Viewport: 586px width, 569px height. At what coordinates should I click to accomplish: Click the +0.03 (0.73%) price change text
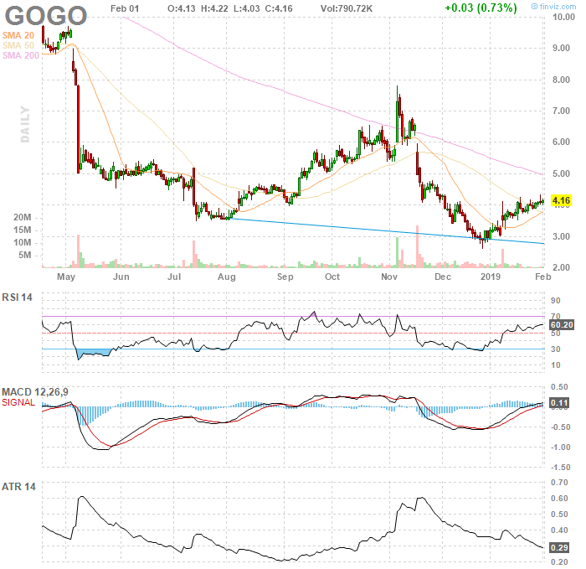[481, 8]
